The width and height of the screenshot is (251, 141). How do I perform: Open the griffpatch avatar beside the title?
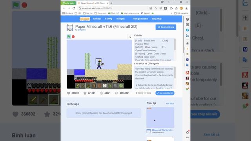pyautogui.click(x=70, y=28)
